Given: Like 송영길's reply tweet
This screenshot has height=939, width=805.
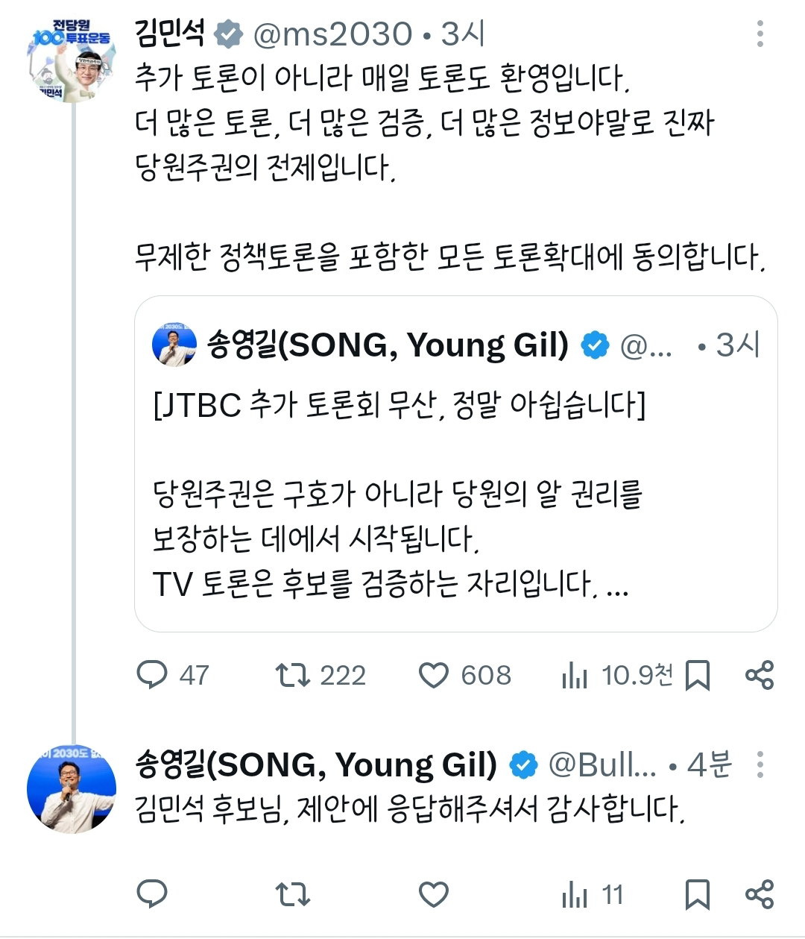Looking at the screenshot, I should [434, 894].
